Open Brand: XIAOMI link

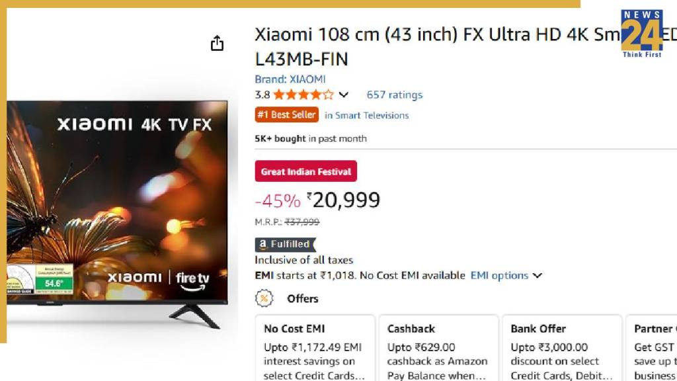(290, 79)
